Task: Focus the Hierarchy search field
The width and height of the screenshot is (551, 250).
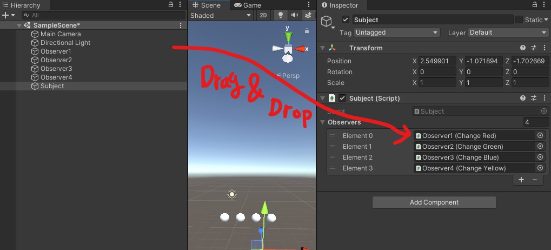Action: (103, 15)
